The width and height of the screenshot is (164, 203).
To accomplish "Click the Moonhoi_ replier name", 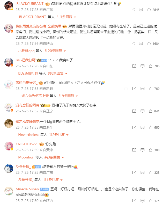I will tap(26, 157).
